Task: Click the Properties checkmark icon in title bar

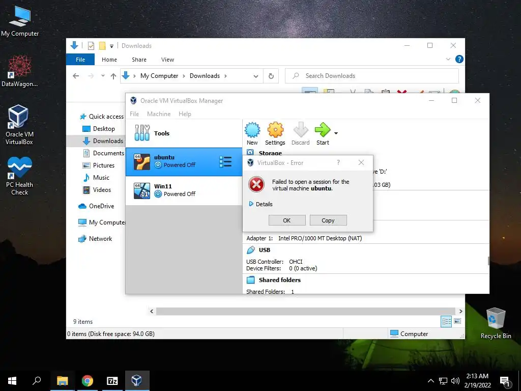Action: pyautogui.click(x=91, y=46)
